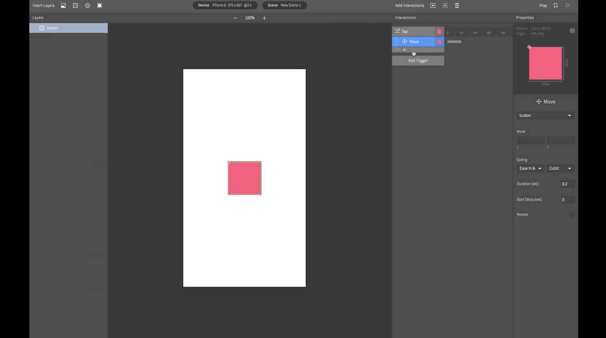
Task: Insert a rectangle layer
Action: [75, 6]
